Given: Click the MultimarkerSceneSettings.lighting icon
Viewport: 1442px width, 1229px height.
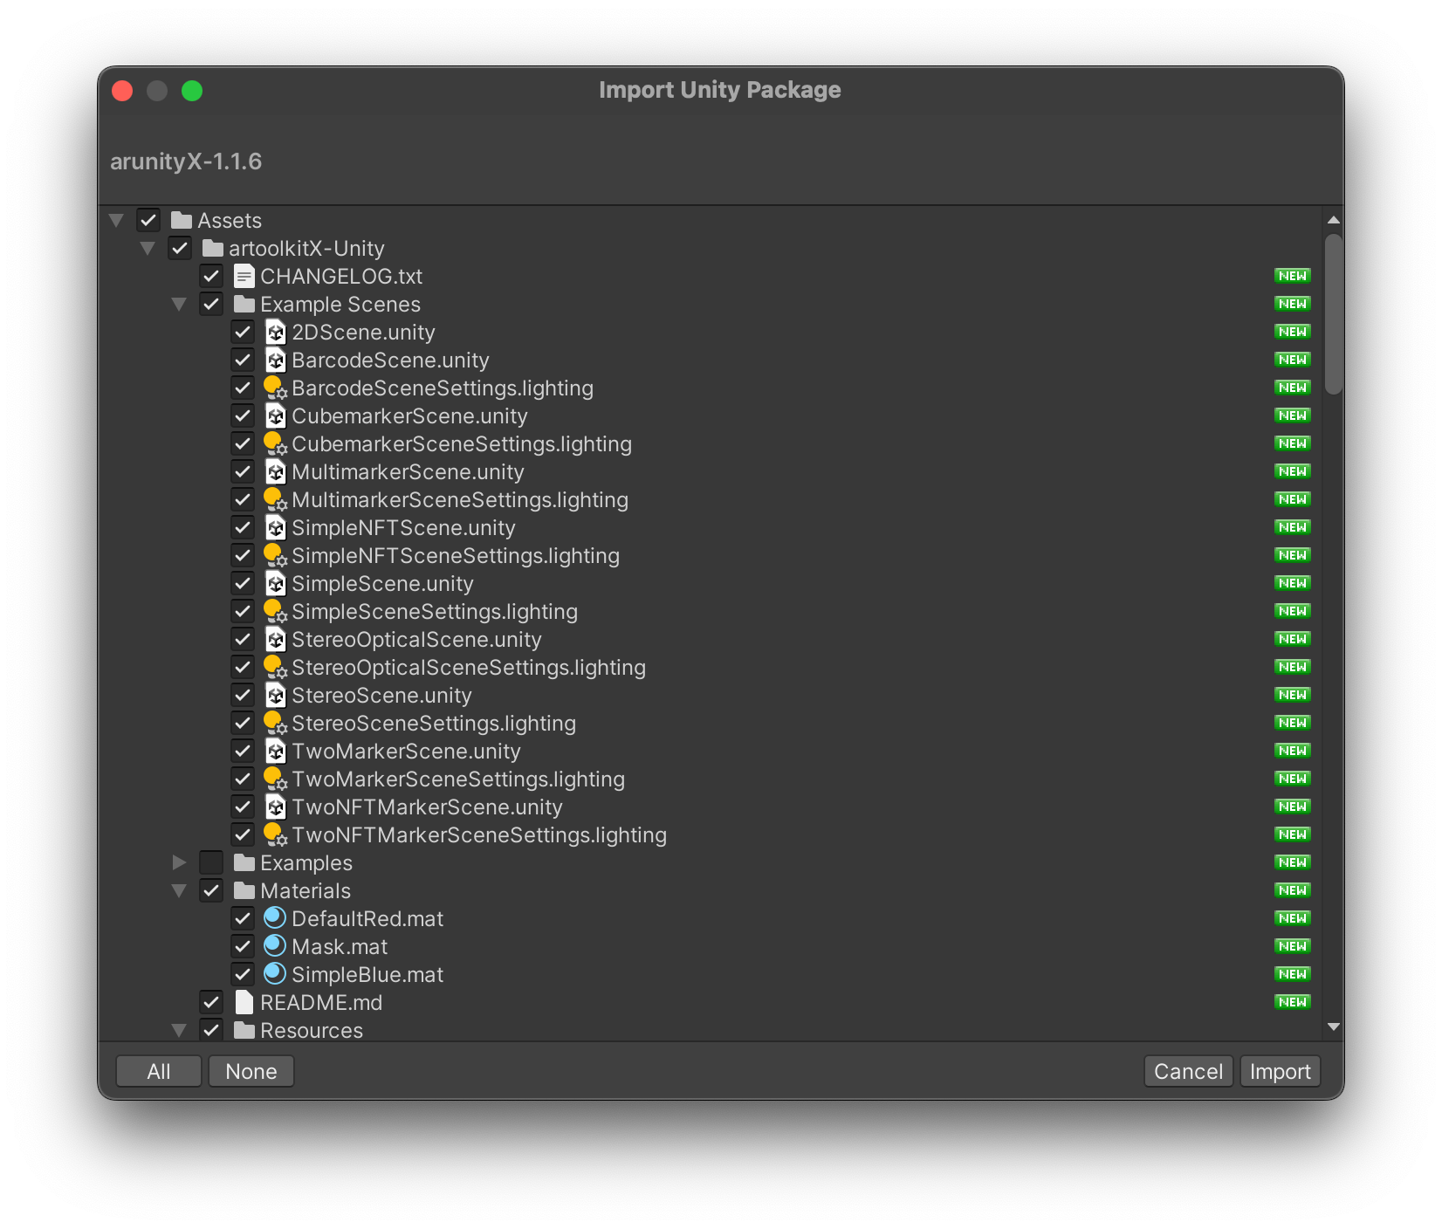Looking at the screenshot, I should (276, 499).
